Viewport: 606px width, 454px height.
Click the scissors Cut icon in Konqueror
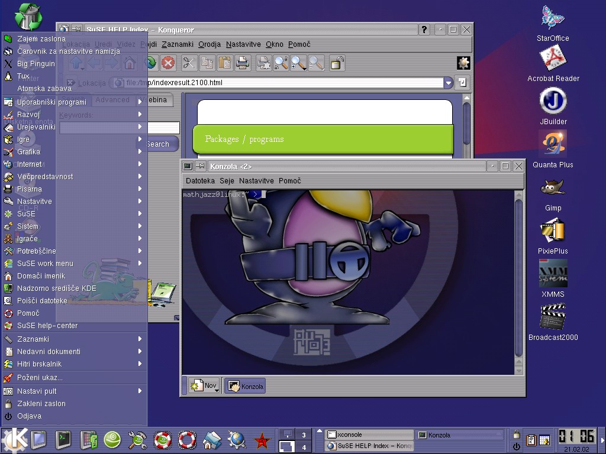189,63
